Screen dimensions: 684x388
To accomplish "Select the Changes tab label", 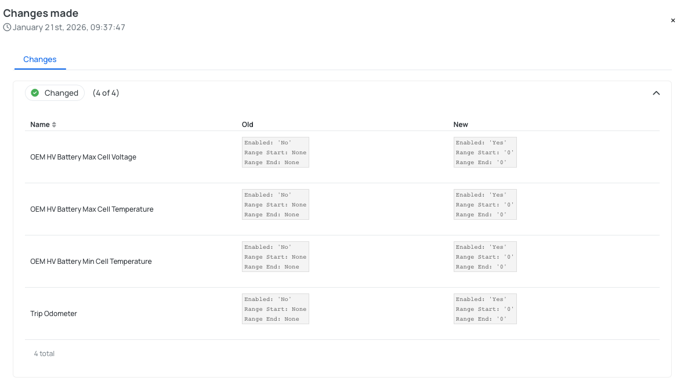I will [x=39, y=59].
